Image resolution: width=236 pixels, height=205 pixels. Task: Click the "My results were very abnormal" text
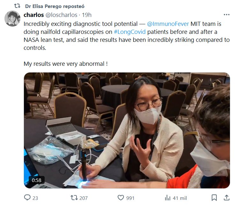click(x=65, y=64)
